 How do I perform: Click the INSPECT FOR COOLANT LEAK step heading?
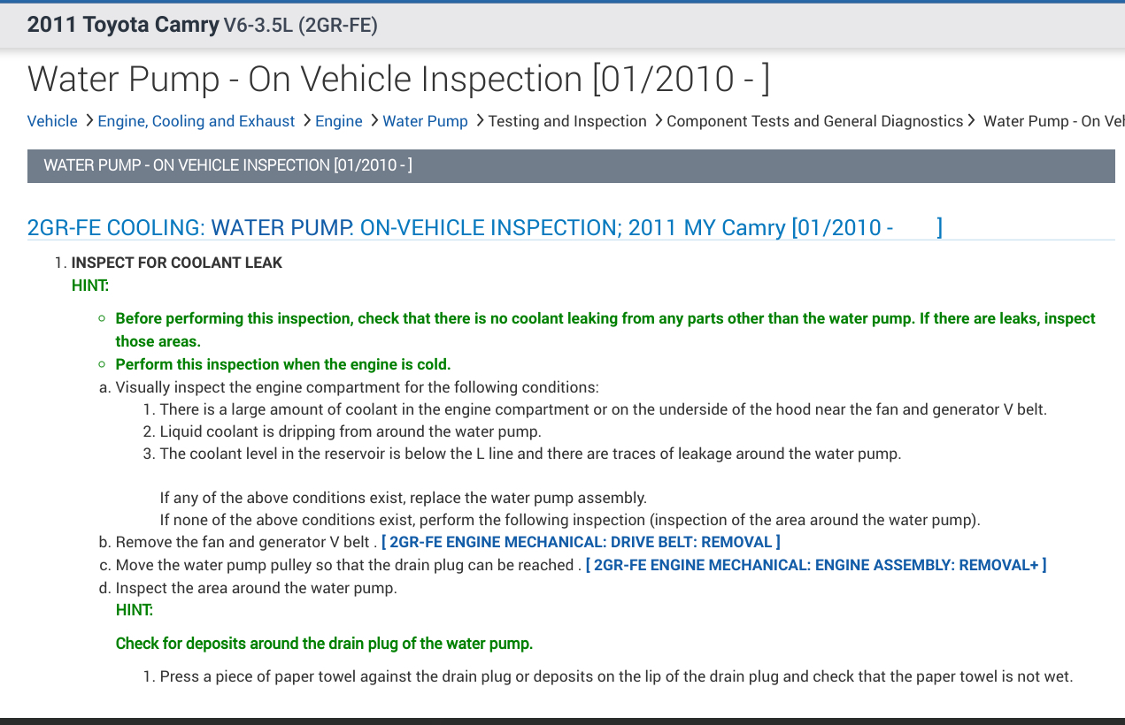tap(177, 263)
